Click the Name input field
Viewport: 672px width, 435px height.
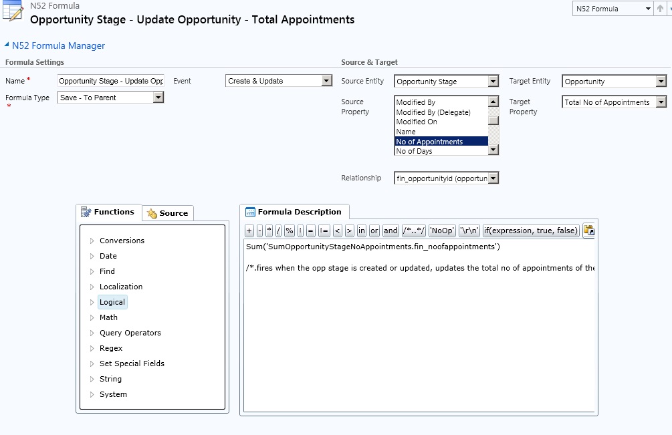111,81
